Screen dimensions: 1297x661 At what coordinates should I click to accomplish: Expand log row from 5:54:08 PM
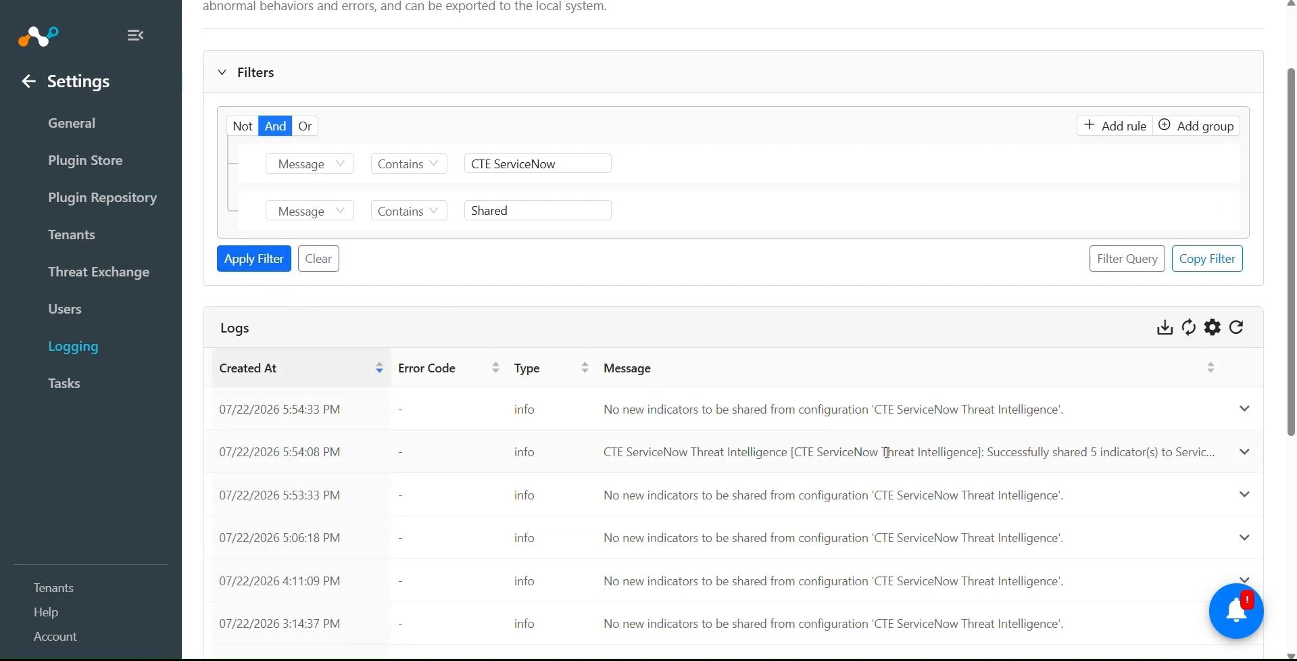pyautogui.click(x=1244, y=451)
